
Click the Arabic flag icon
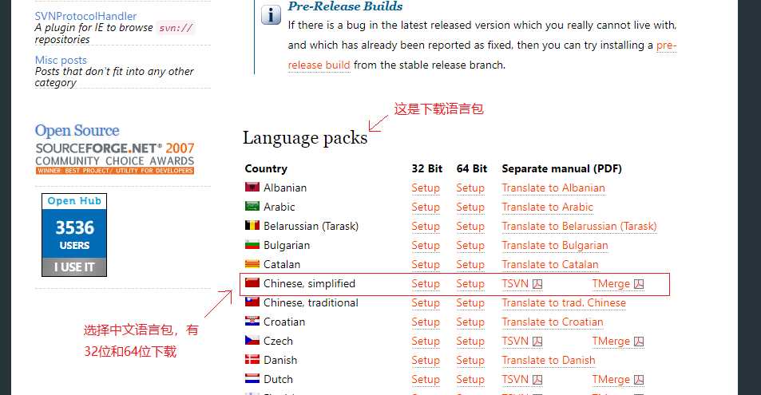click(252, 206)
